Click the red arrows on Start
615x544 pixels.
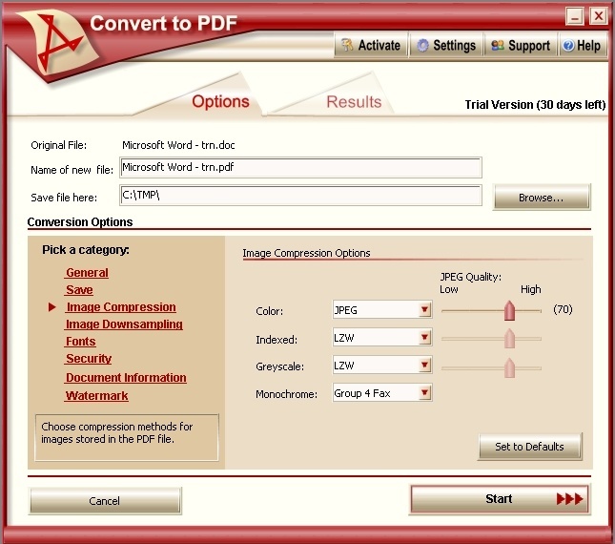(569, 499)
